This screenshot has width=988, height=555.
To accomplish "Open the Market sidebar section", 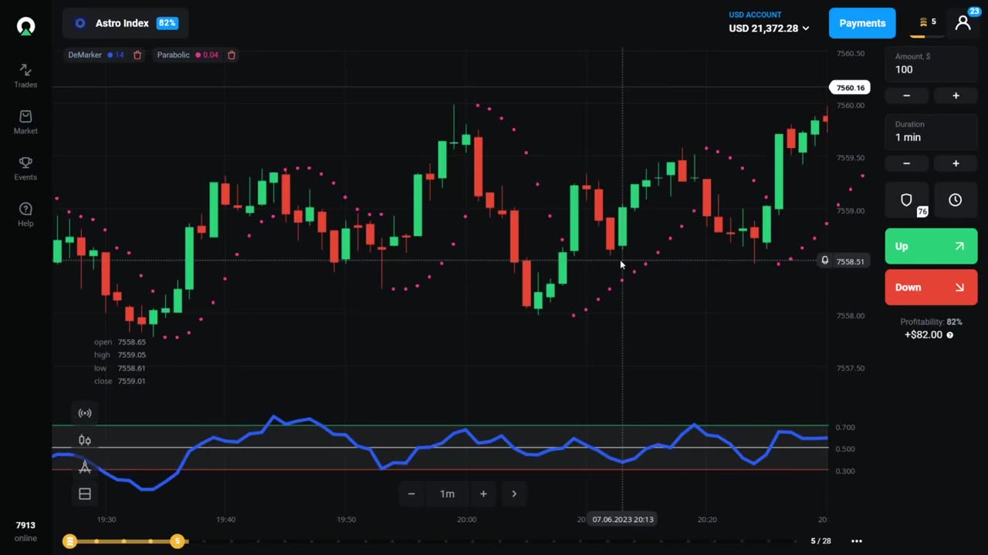I will click(25, 122).
